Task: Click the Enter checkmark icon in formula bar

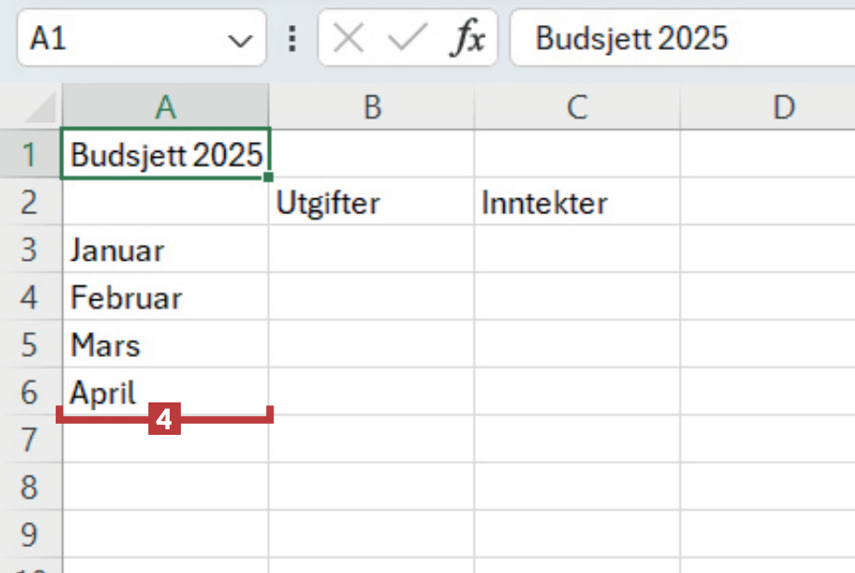Action: 406,39
